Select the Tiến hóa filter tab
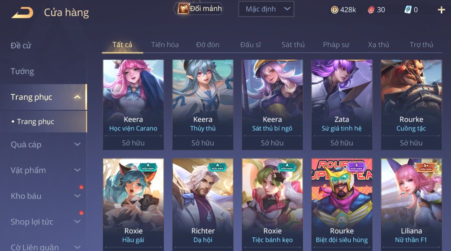 point(165,45)
